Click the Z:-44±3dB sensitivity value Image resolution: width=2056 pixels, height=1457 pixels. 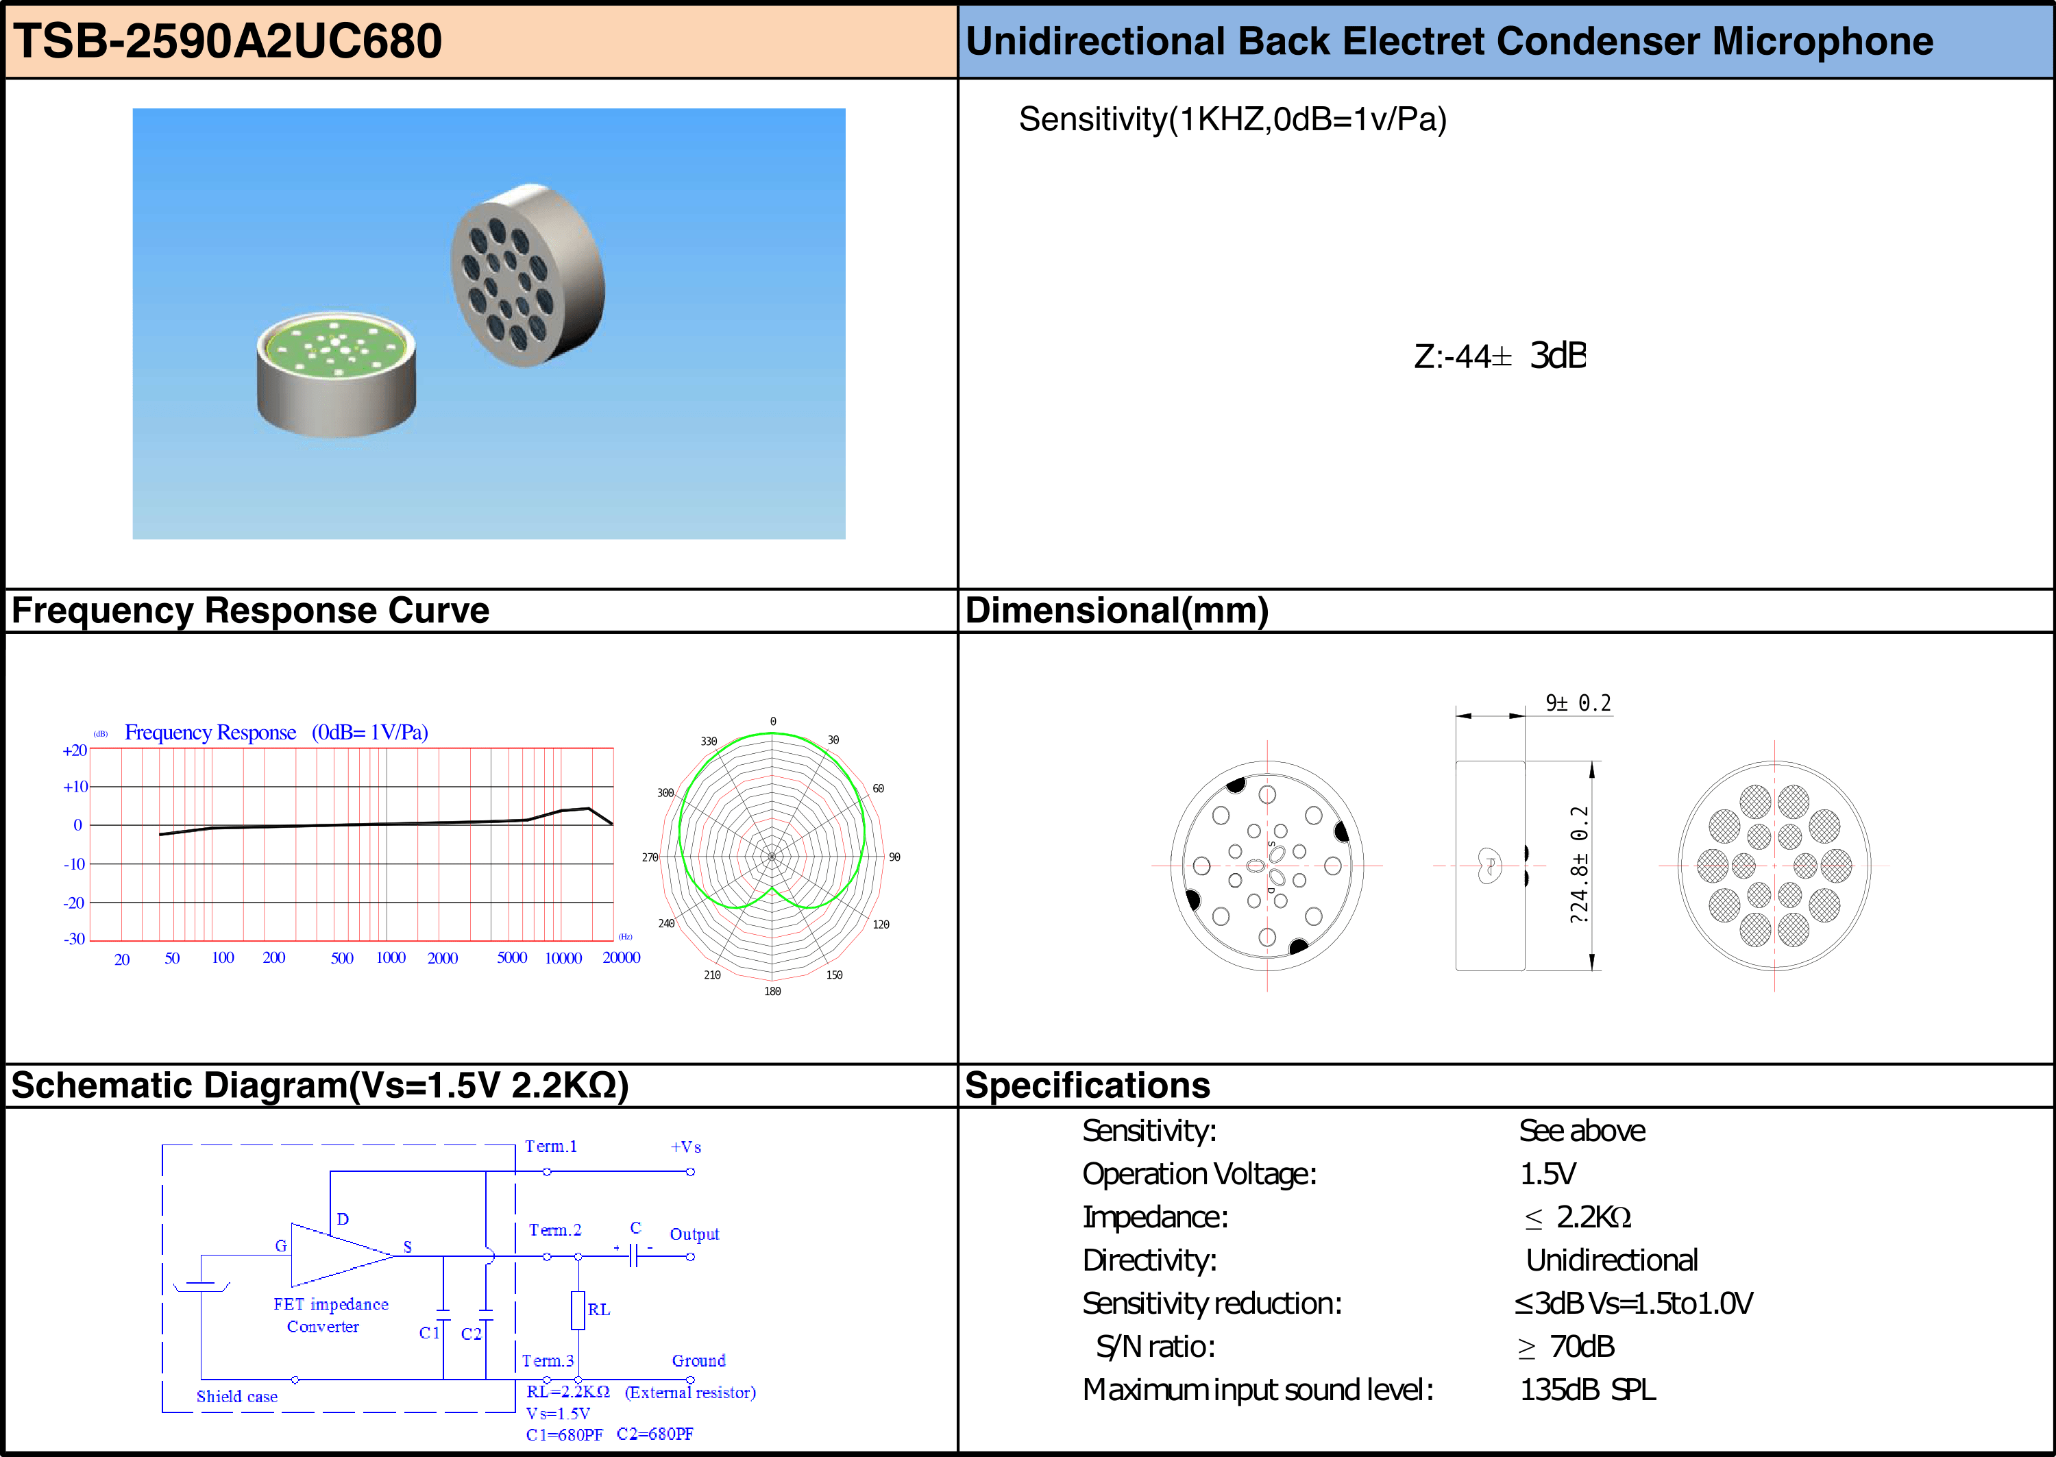(x=1499, y=356)
